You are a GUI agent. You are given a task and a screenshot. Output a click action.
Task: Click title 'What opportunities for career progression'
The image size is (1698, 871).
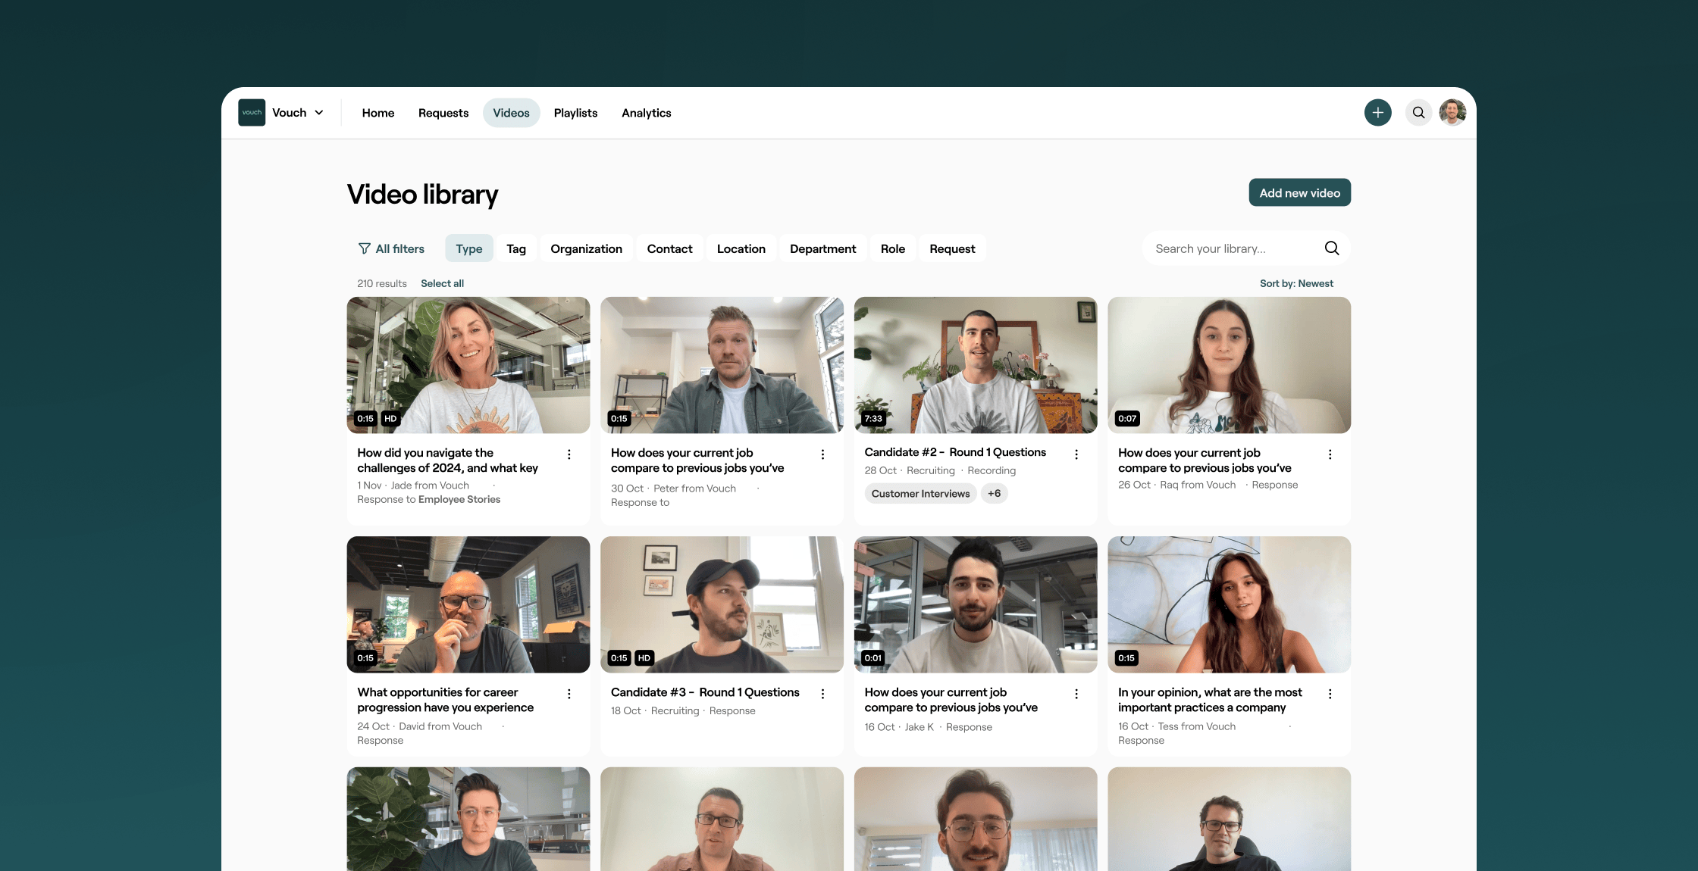point(445,700)
